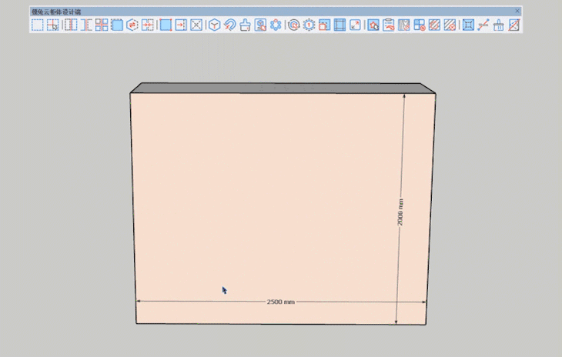The height and width of the screenshot is (357, 562).
Task: Choose the square with X icon
Action: (x=196, y=25)
